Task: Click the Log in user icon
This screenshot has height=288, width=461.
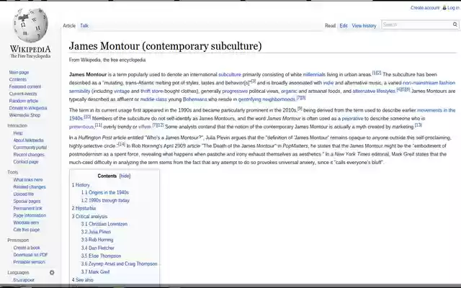Action: tap(444, 8)
